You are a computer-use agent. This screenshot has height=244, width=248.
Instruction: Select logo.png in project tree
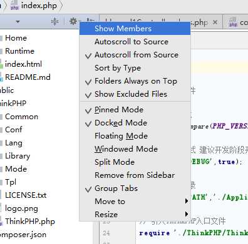(x=21, y=208)
